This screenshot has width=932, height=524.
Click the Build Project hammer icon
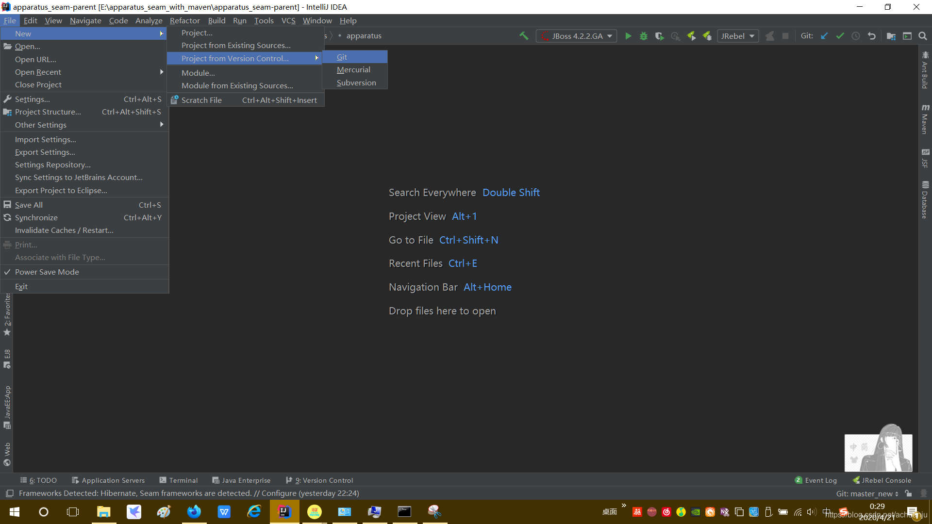tap(524, 36)
